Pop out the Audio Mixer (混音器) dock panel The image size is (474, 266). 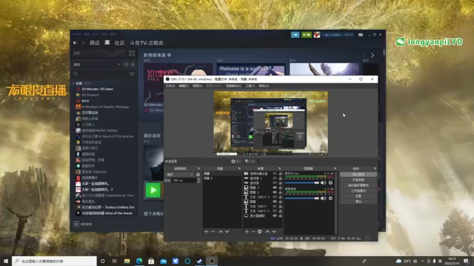[x=335, y=168]
